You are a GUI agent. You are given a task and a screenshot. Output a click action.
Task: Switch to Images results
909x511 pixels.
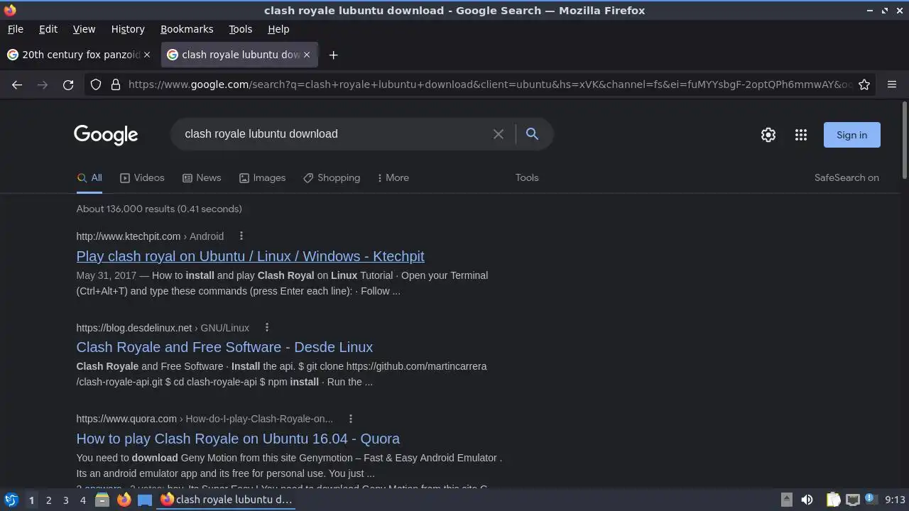[x=262, y=178]
